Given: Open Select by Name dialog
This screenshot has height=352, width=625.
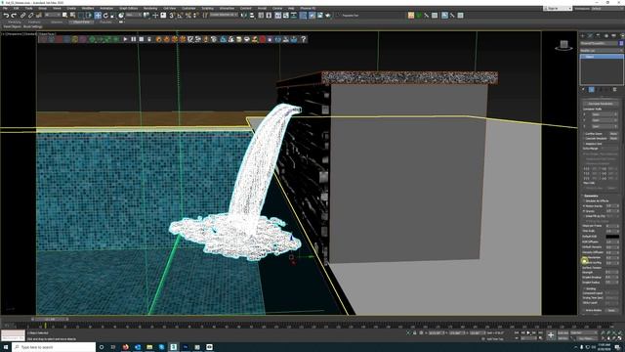Looking at the screenshot, I should (72, 16).
